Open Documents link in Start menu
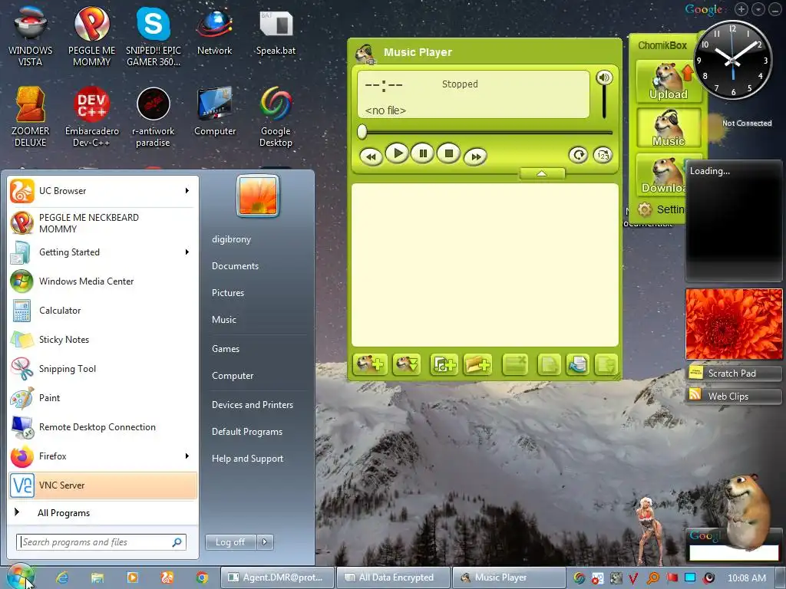786x589 pixels. coord(235,266)
